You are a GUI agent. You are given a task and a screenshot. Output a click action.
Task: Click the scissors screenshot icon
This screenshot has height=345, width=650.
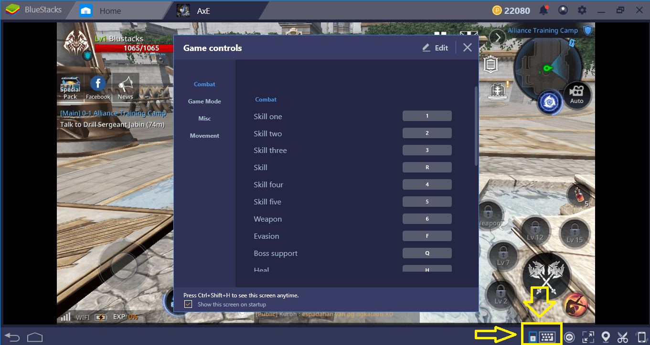(623, 337)
